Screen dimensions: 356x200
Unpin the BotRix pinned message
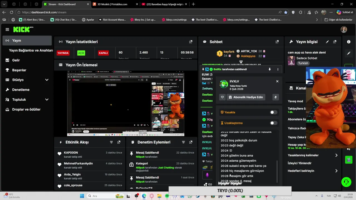(270, 69)
